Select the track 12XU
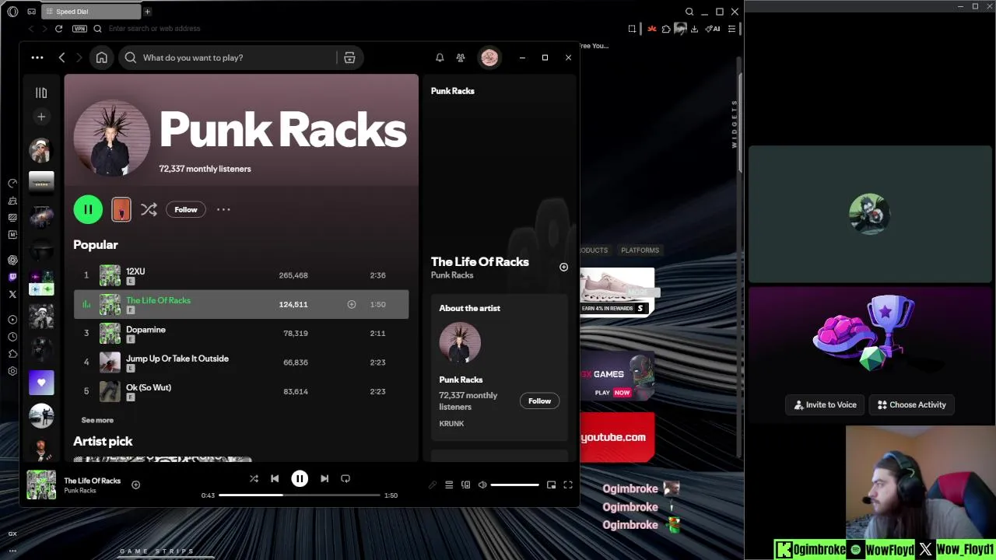The width and height of the screenshot is (996, 560). tap(135, 271)
